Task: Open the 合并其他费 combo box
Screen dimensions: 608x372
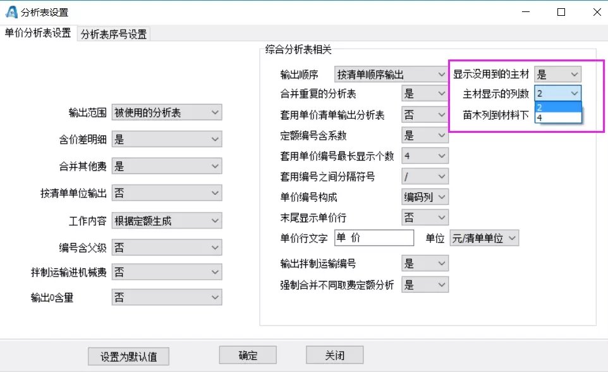Action: pyautogui.click(x=167, y=166)
